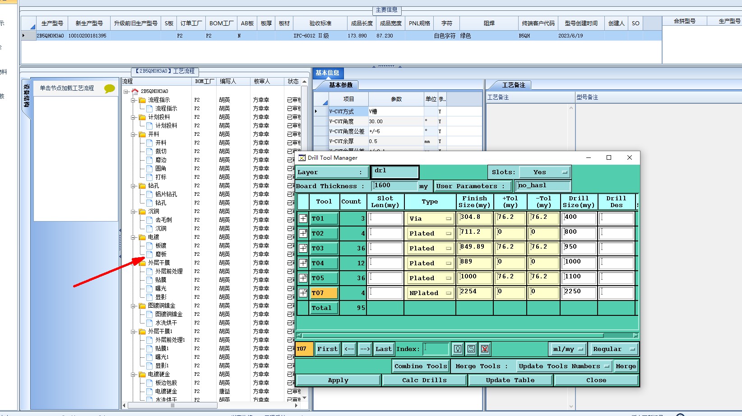This screenshot has width=742, height=416.
Task: Collapse the 开料 folder node
Action: [x=134, y=134]
